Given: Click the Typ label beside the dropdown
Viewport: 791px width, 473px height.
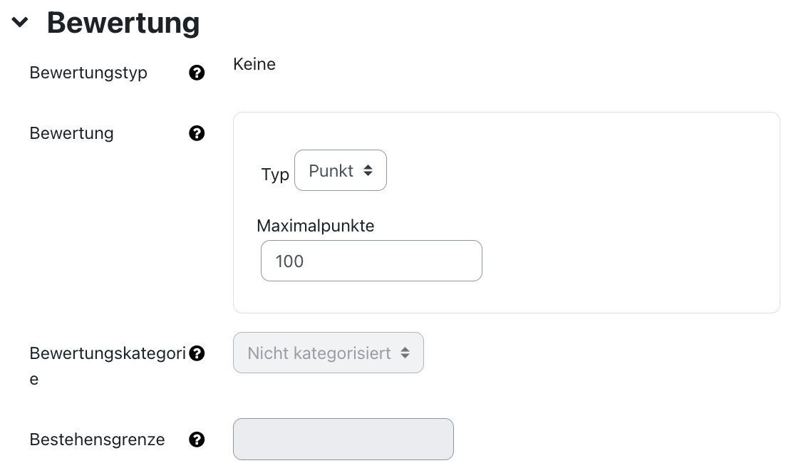Looking at the screenshot, I should [275, 174].
